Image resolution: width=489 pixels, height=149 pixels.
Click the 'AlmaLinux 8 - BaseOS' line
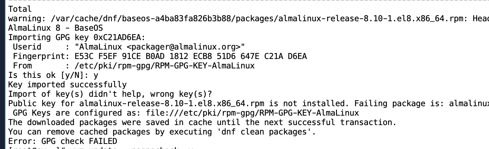pos(56,28)
